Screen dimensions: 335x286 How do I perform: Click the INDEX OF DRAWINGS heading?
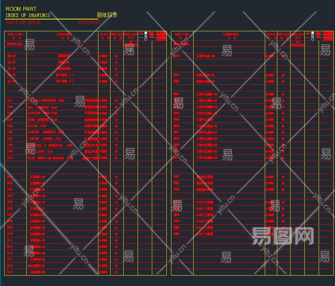28,15
